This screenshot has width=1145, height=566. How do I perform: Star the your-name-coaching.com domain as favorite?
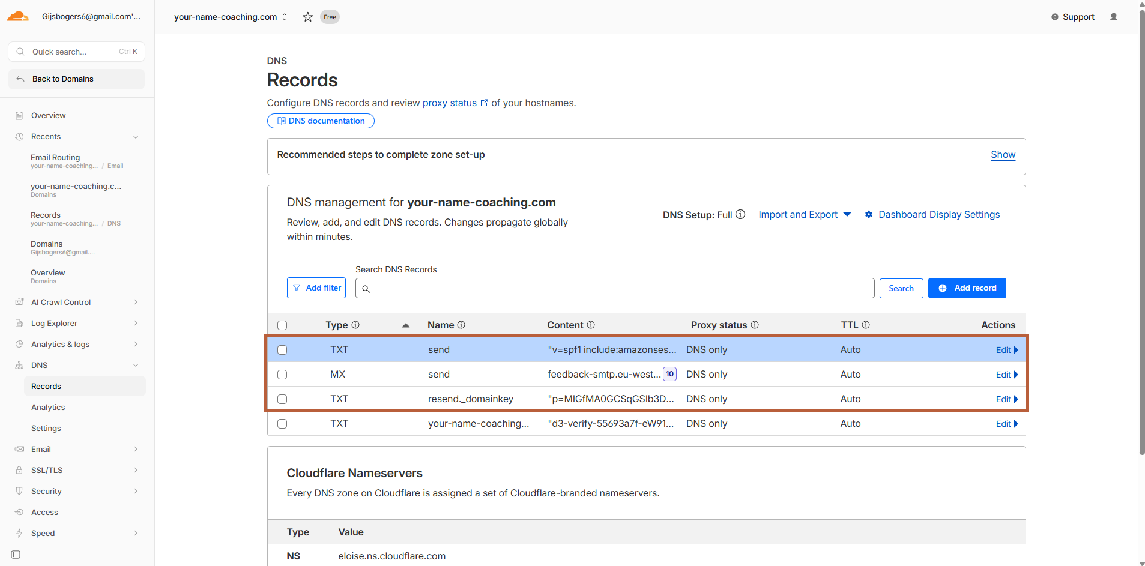point(307,17)
